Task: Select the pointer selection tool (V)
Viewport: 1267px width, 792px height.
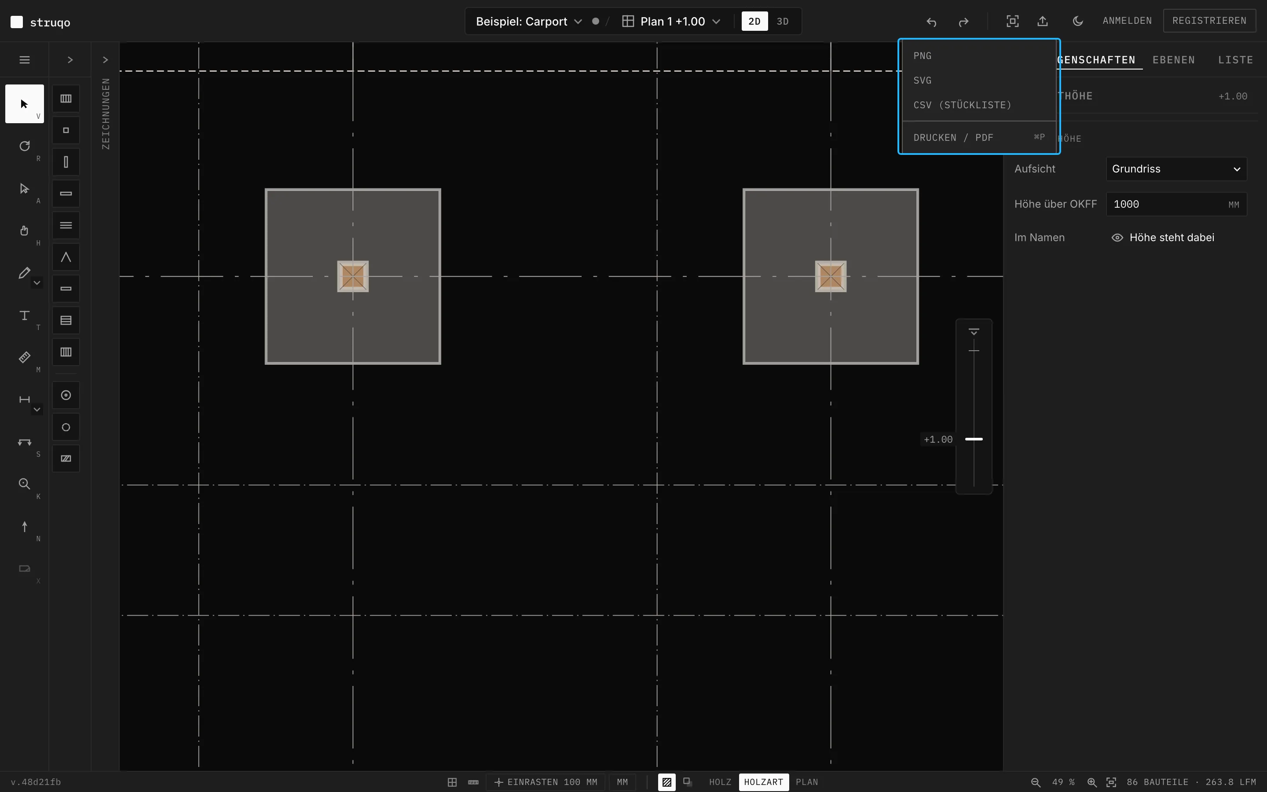Action: pos(25,104)
